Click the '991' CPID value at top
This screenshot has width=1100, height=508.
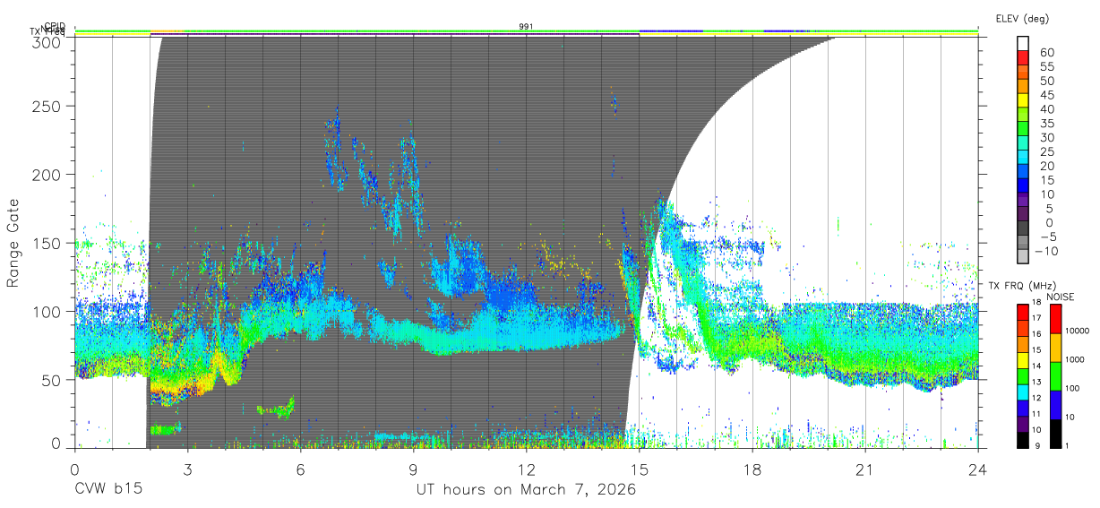coord(526,27)
